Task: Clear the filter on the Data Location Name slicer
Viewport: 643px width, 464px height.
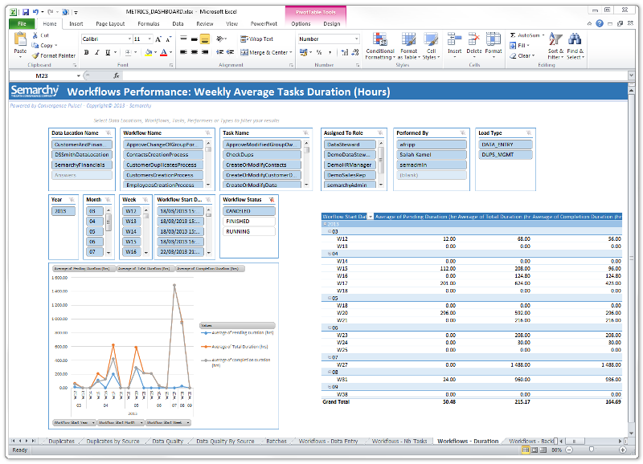Action: pyautogui.click(x=109, y=133)
